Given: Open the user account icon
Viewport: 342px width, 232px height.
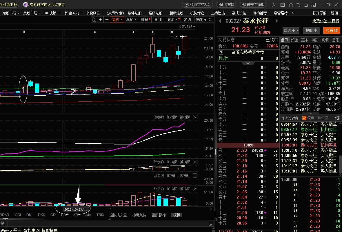Looking at the screenshot, I should click(274, 5).
